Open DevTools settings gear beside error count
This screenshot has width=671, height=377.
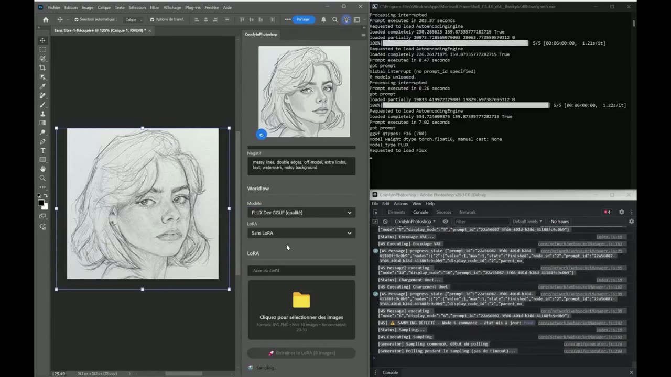click(621, 212)
